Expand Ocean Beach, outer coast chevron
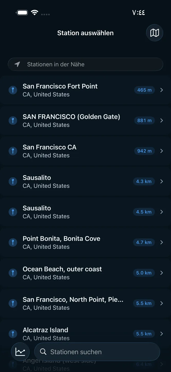This screenshot has width=171, height=372. tap(162, 273)
